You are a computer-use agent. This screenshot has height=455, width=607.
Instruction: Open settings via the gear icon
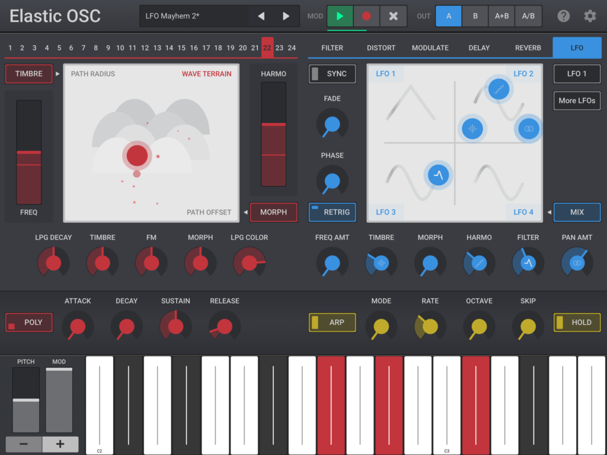pyautogui.click(x=590, y=16)
